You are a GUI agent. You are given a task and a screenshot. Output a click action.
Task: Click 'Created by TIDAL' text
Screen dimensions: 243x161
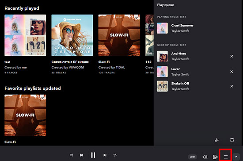pyautogui.click(x=112, y=68)
